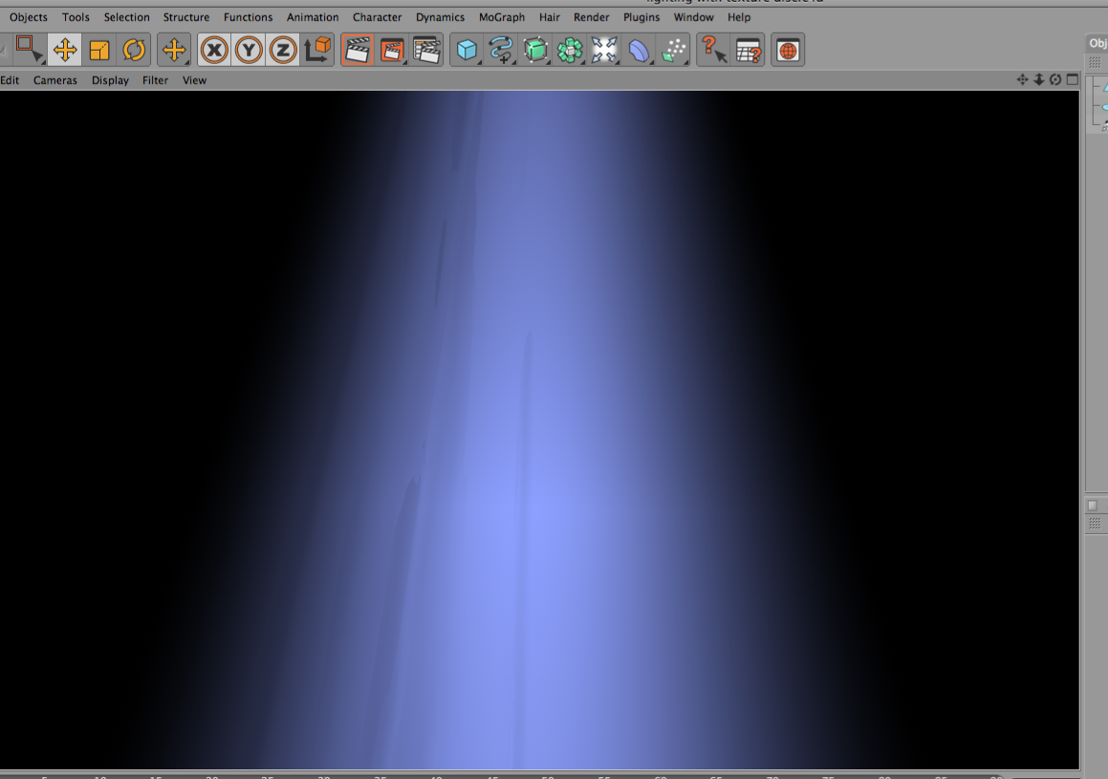Viewport: 1108px width, 779px height.
Task: Toggle the world/object coordinate system icon
Action: (317, 50)
